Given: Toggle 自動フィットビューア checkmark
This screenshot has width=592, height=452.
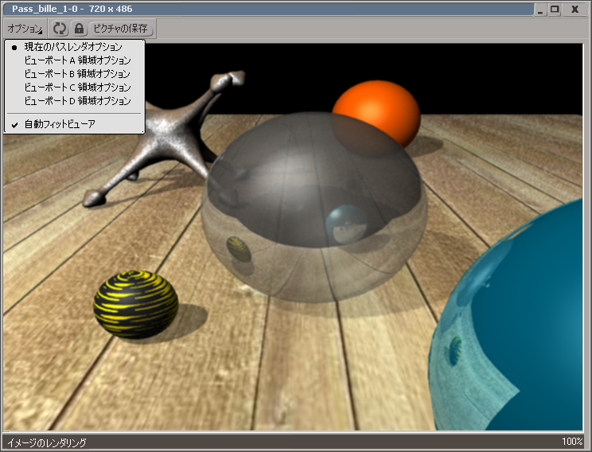Looking at the screenshot, I should tap(74, 124).
